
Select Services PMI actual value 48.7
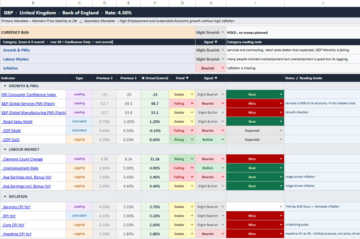pyautogui.click(x=155, y=104)
